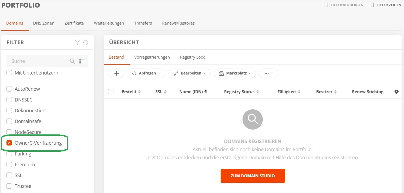404x193 pixels.
Task: Open the Vorregistrierungen sub-tab
Action: tap(152, 57)
